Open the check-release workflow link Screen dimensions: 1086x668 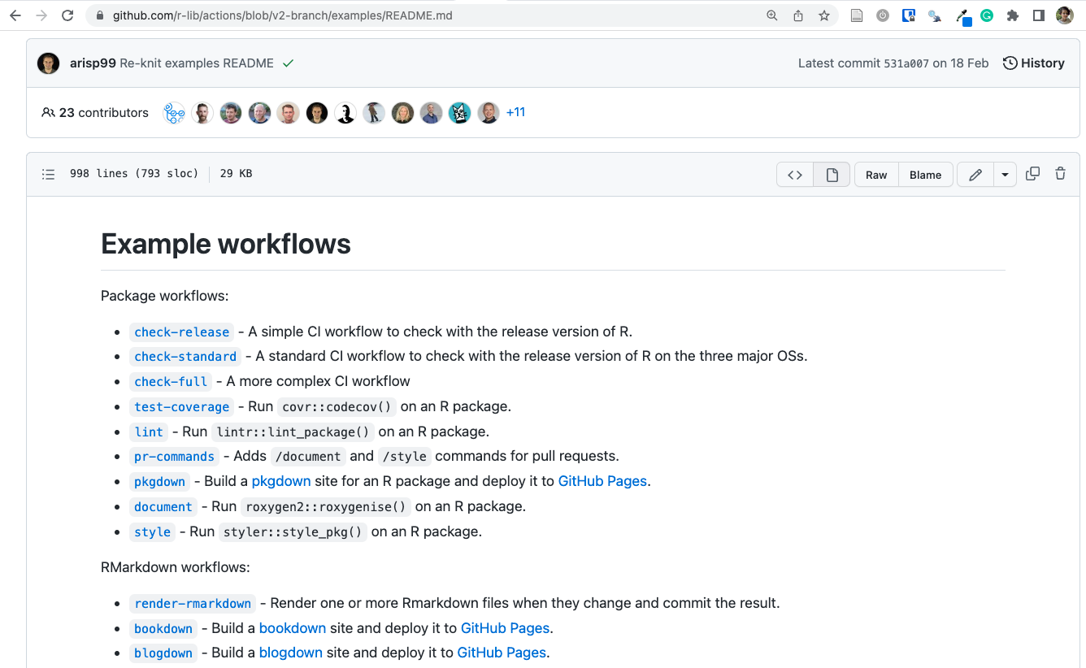[x=182, y=332]
